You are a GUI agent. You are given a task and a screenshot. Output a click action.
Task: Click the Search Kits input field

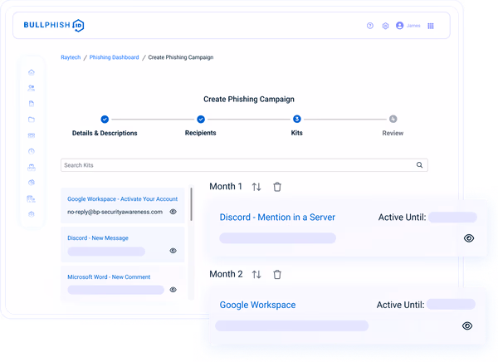click(x=244, y=165)
